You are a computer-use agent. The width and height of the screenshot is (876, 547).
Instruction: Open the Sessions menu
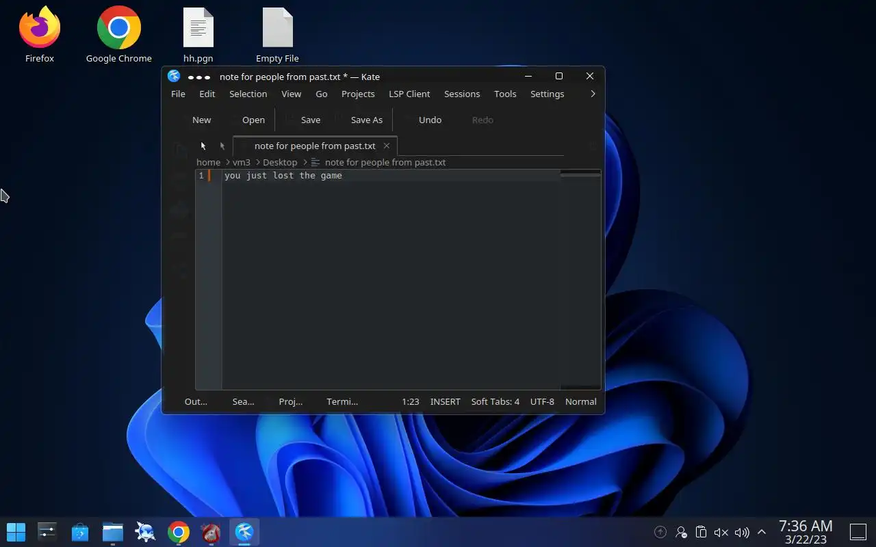(x=462, y=94)
